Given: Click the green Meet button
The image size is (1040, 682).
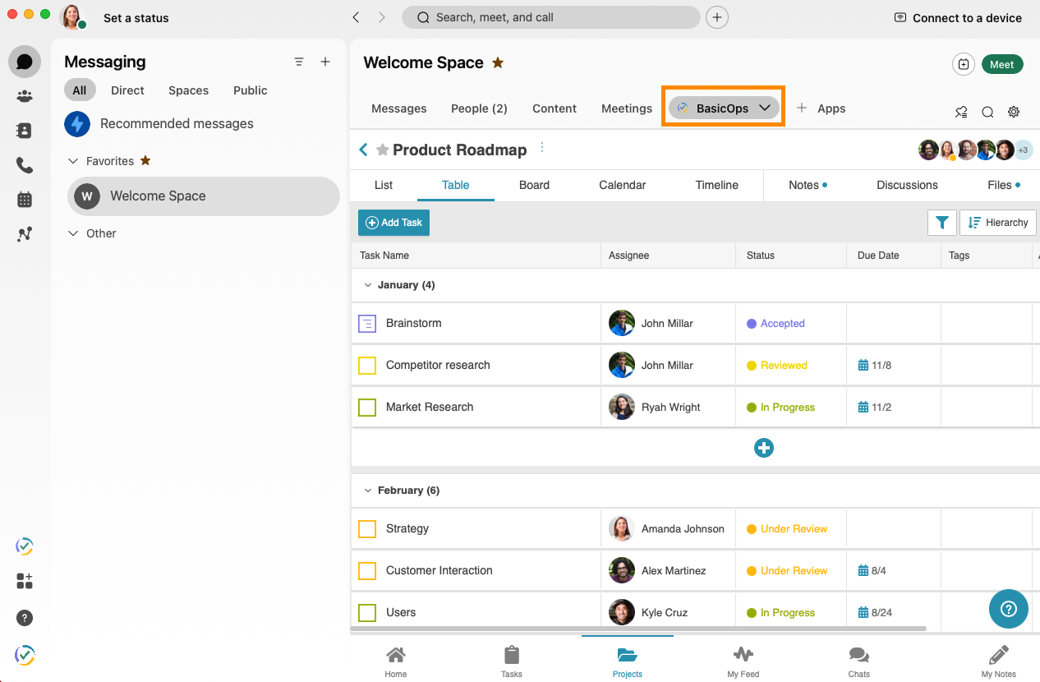Looking at the screenshot, I should 1002,64.
